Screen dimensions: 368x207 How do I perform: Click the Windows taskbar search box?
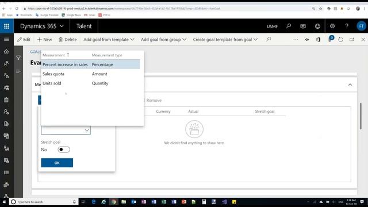point(44,202)
